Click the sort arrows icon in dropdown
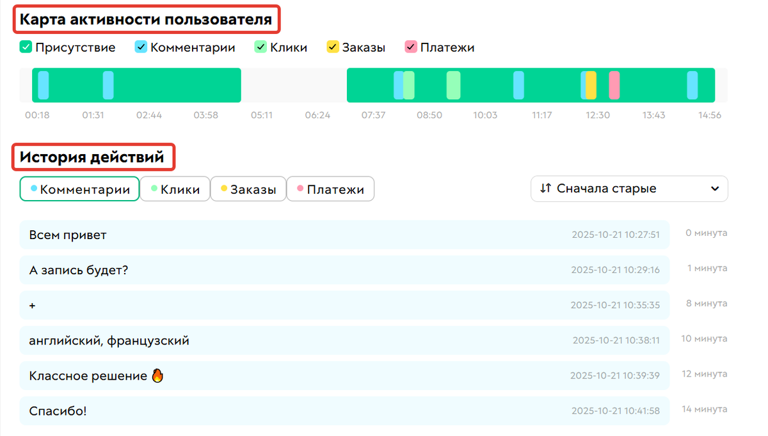 545,189
